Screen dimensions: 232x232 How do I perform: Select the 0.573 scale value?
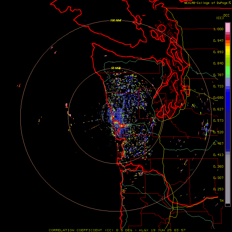click(218, 121)
